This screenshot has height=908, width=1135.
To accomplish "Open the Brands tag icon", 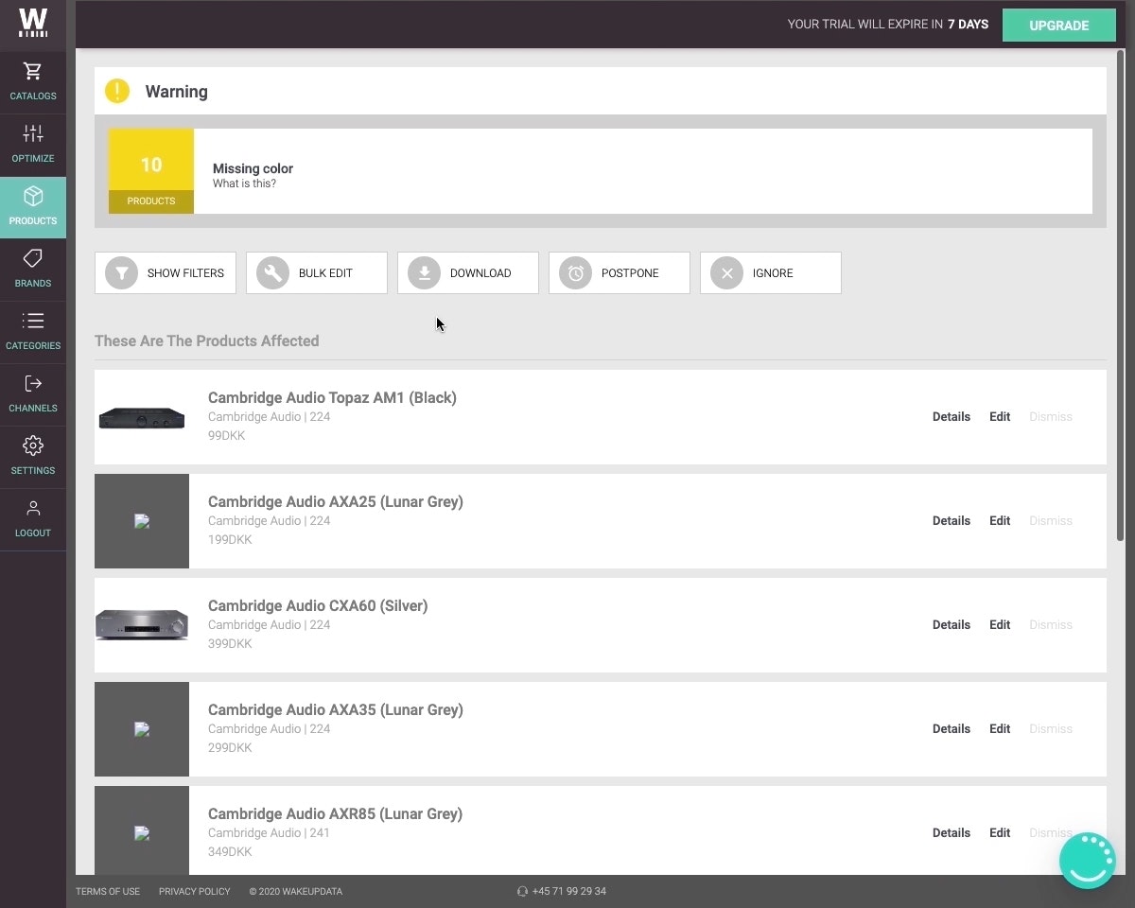I will (33, 258).
